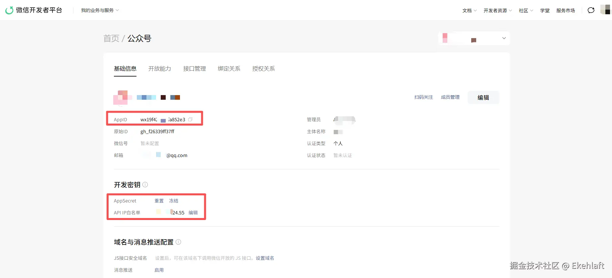
Task: Open 成员管理 link
Action: (x=450, y=97)
